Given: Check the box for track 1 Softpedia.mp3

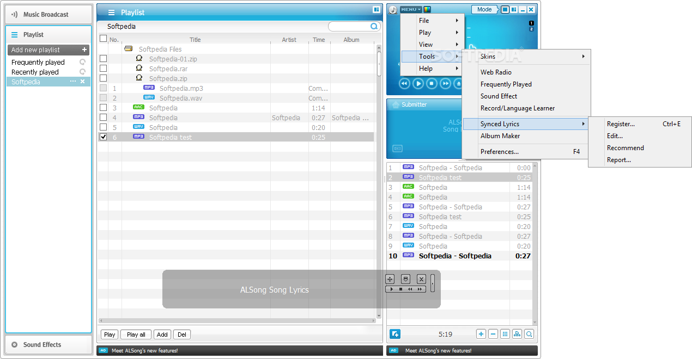Looking at the screenshot, I should tap(103, 88).
